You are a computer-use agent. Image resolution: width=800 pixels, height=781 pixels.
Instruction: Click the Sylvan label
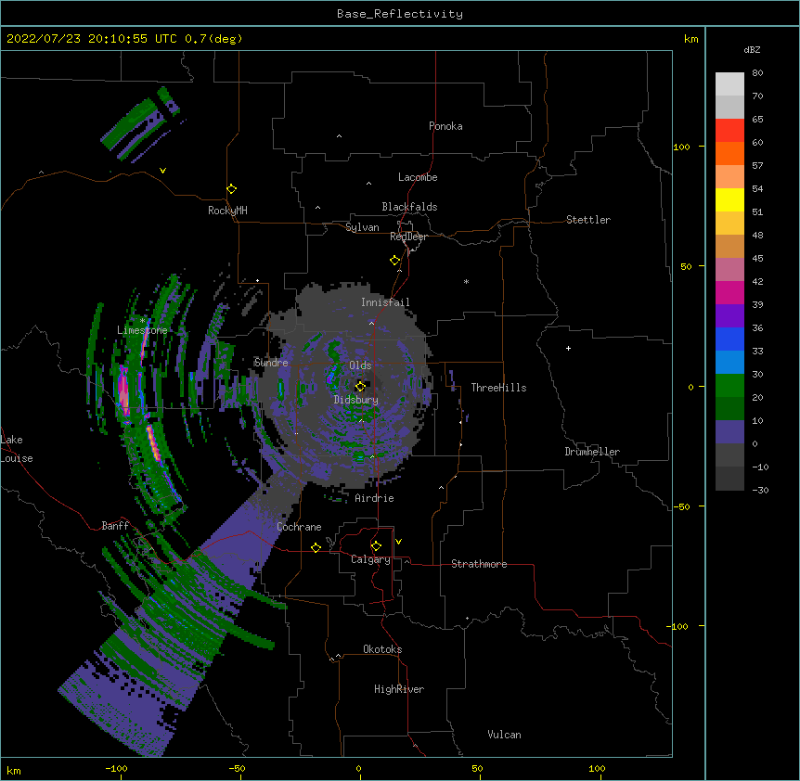(x=362, y=227)
